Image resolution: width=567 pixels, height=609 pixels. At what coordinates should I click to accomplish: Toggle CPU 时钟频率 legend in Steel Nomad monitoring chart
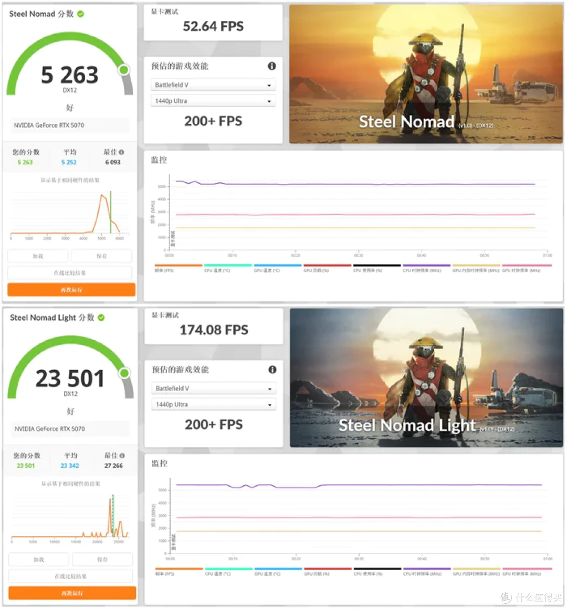[x=426, y=268]
